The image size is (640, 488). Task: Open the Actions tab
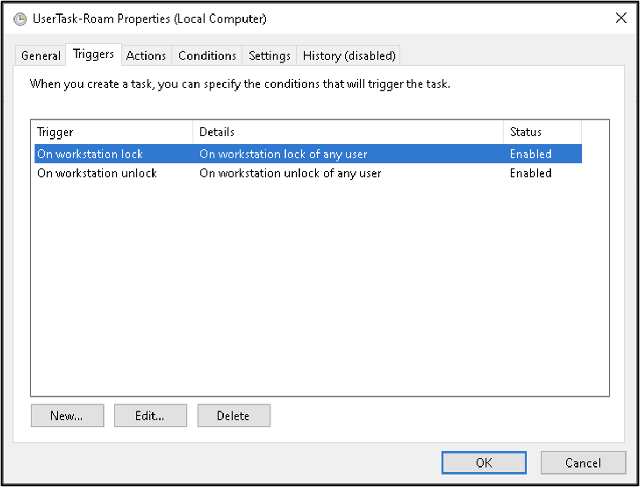145,55
